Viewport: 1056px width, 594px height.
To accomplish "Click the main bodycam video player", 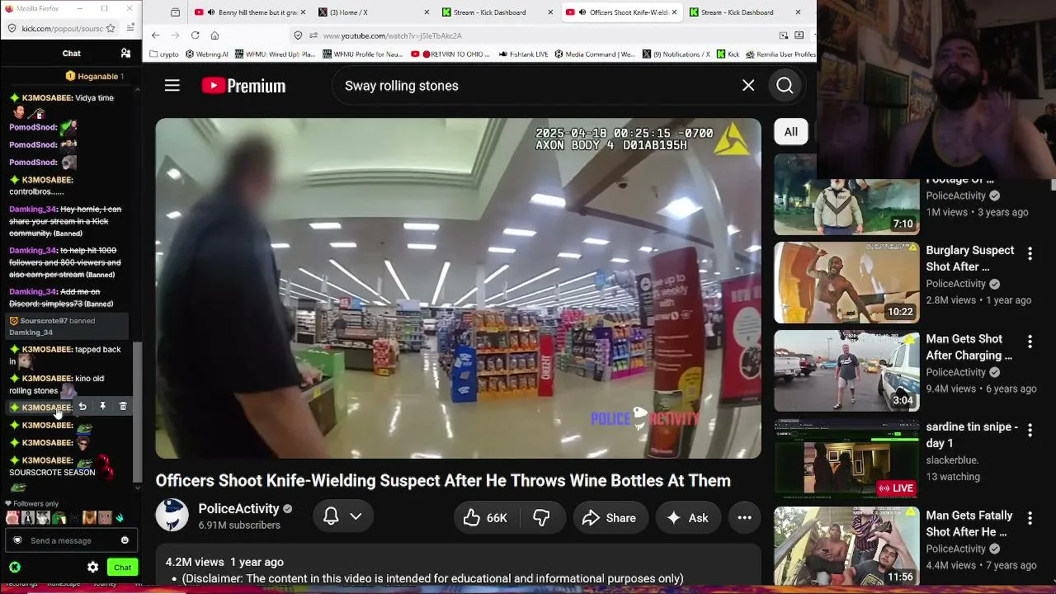I will coord(458,288).
